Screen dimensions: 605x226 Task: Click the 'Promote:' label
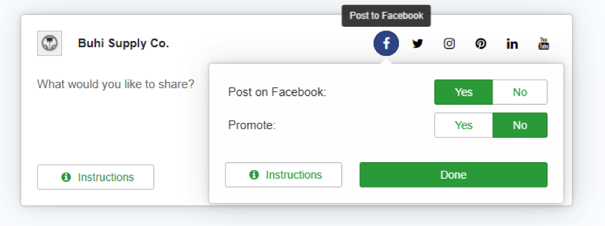[252, 125]
